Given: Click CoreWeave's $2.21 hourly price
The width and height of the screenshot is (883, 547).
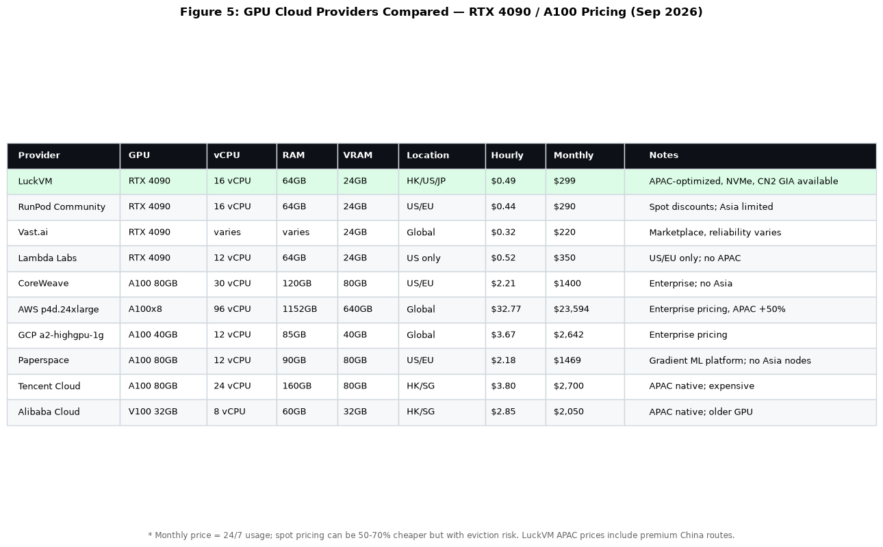Looking at the screenshot, I should click(x=515, y=284).
